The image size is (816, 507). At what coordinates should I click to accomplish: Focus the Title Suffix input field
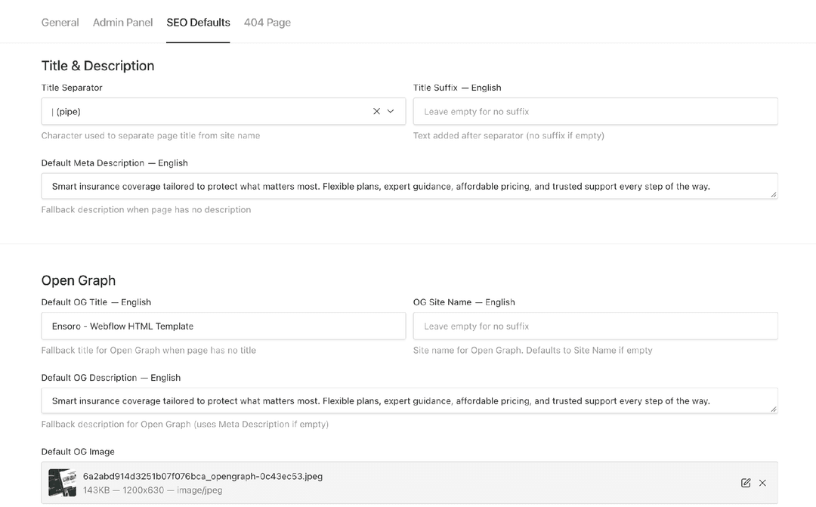point(595,111)
